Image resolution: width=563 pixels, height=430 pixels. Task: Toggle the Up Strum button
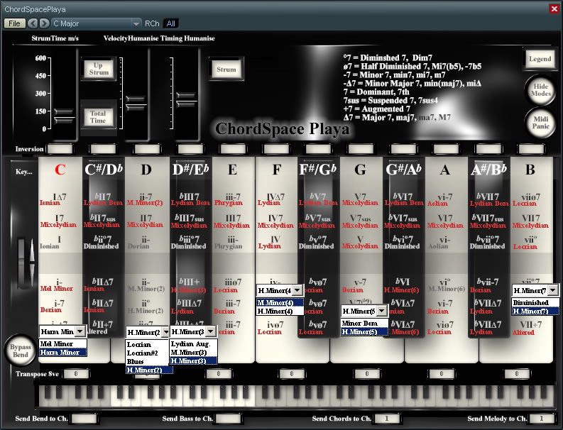pos(99,69)
